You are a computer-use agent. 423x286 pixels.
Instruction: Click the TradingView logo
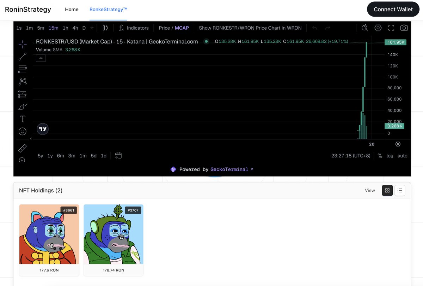pyautogui.click(x=43, y=129)
